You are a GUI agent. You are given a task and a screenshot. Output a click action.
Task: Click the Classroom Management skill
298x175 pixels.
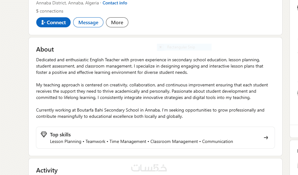pos(174,142)
